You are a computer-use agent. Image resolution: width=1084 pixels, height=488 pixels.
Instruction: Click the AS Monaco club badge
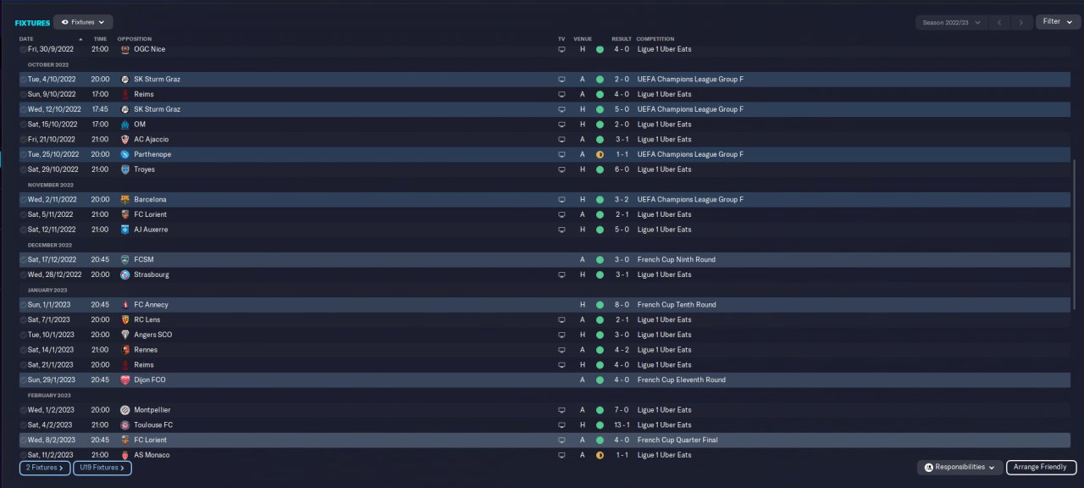125,455
